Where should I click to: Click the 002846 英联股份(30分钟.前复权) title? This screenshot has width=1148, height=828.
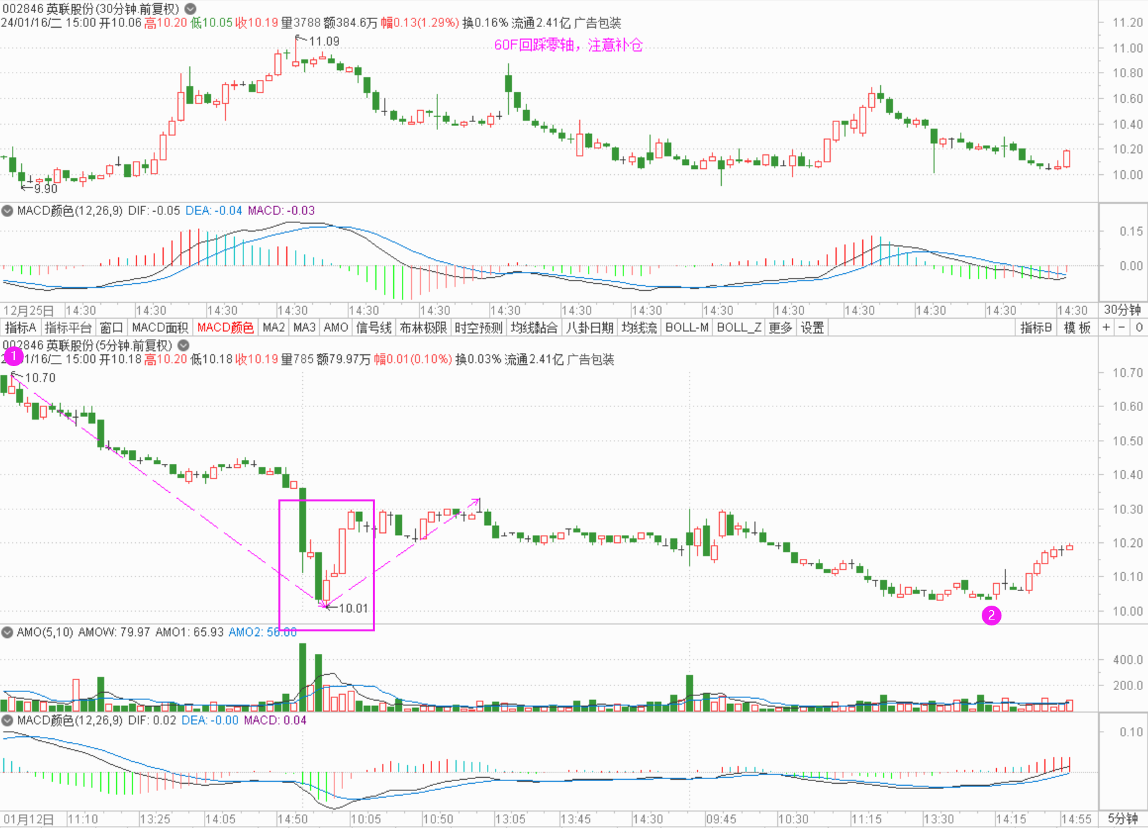[x=90, y=9]
